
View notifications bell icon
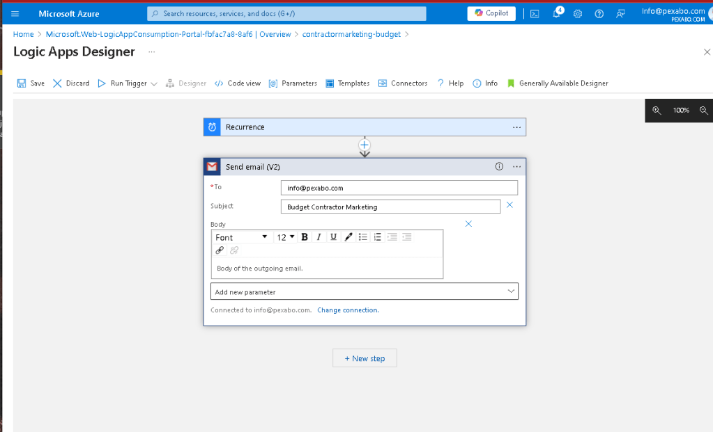click(x=557, y=14)
